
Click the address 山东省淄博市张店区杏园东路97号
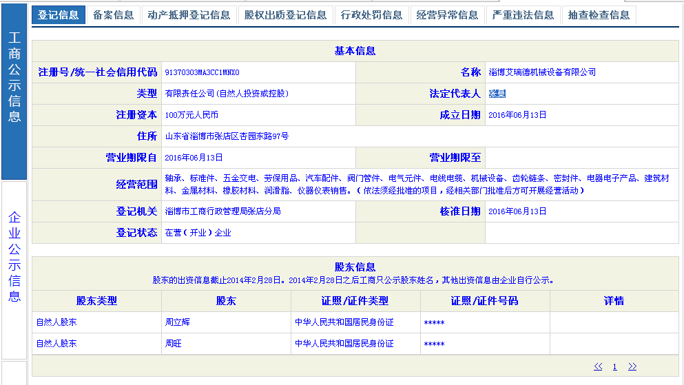(x=227, y=136)
